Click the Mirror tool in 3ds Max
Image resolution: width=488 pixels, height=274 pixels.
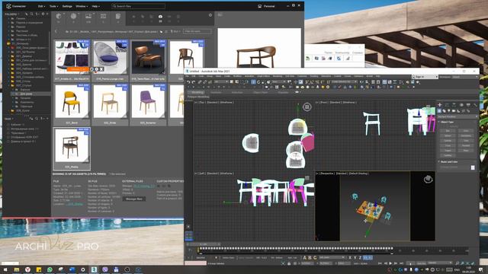(361, 82)
